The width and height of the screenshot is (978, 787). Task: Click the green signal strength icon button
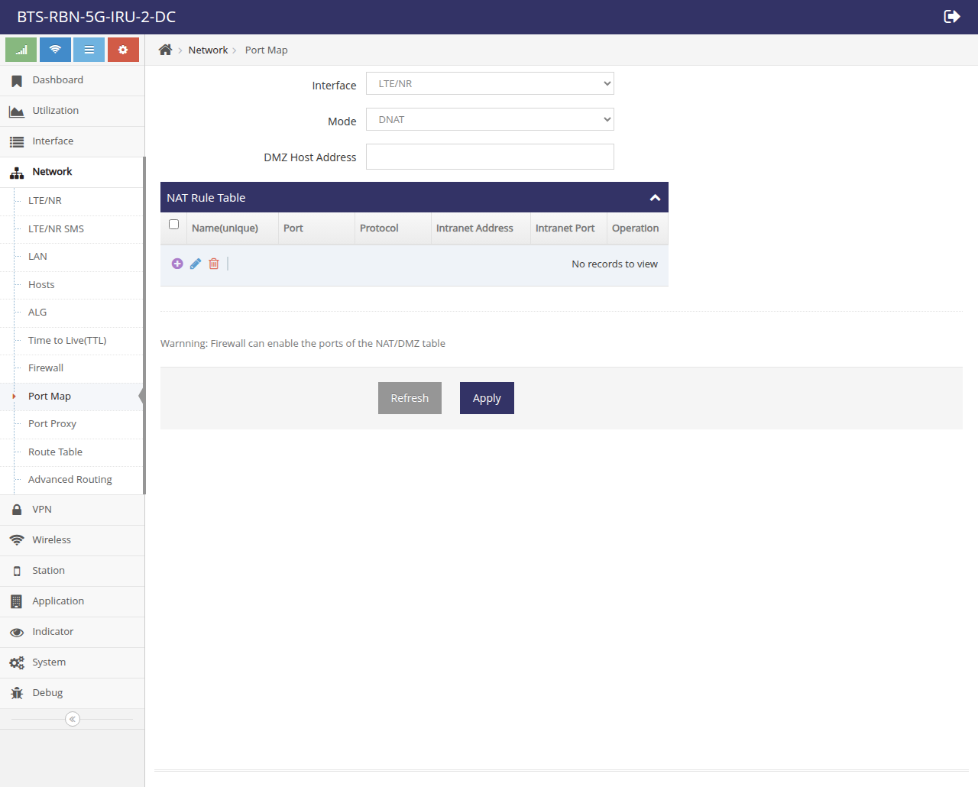[x=21, y=50]
